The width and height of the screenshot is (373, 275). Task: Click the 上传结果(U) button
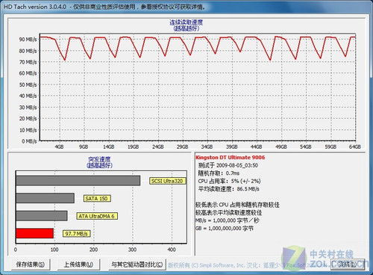click(78, 265)
